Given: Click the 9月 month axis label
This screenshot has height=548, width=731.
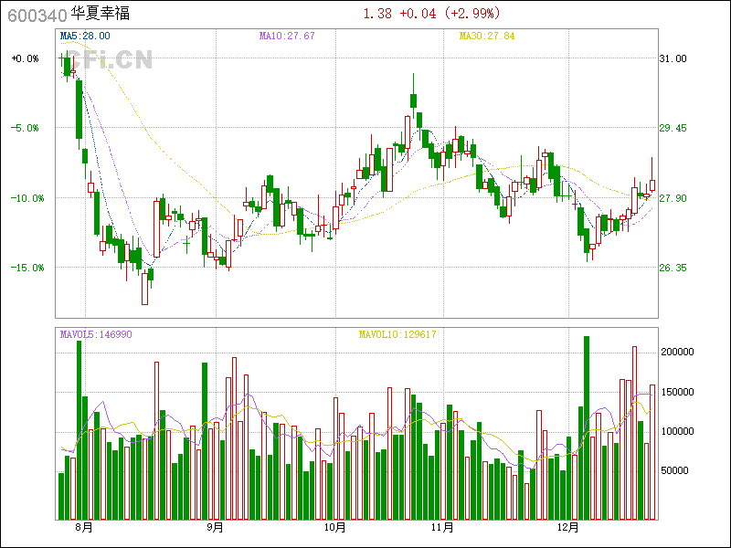Looking at the screenshot, I should tap(215, 528).
